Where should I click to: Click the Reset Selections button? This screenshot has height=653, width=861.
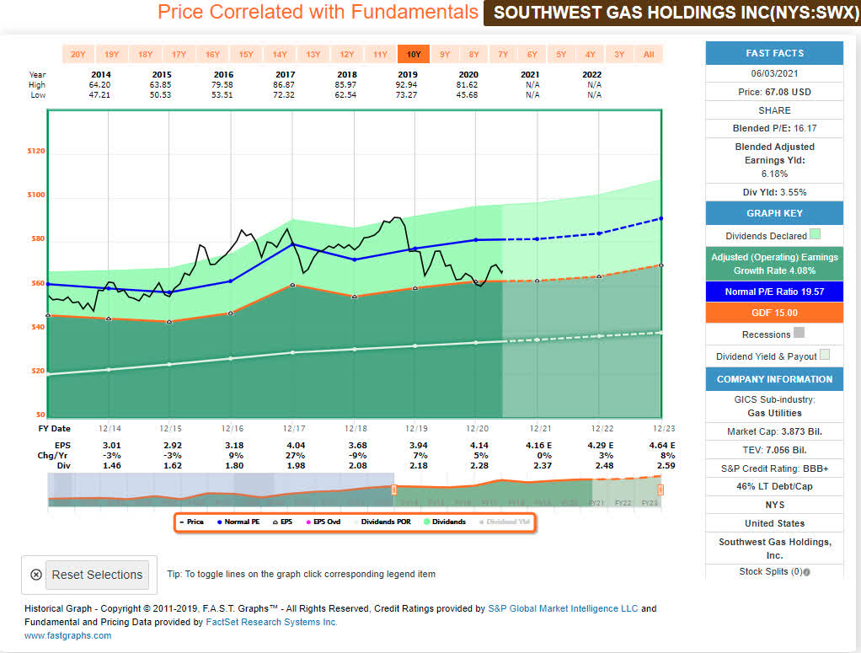pos(97,575)
